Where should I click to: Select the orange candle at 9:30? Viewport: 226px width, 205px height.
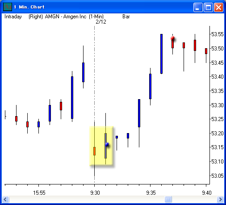point(94,151)
